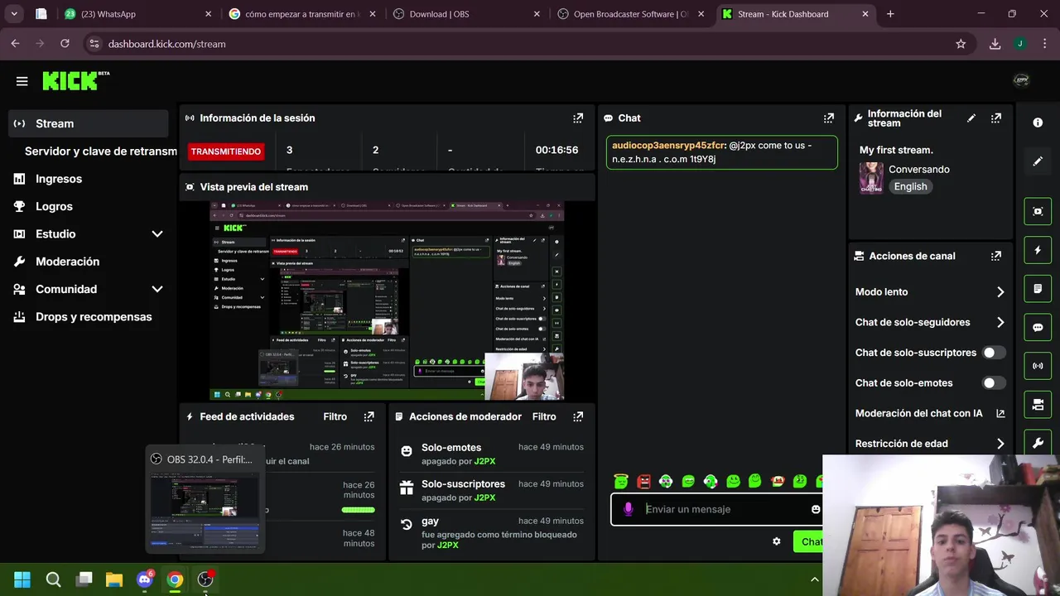Open chat settings gear below message box

coord(776,541)
